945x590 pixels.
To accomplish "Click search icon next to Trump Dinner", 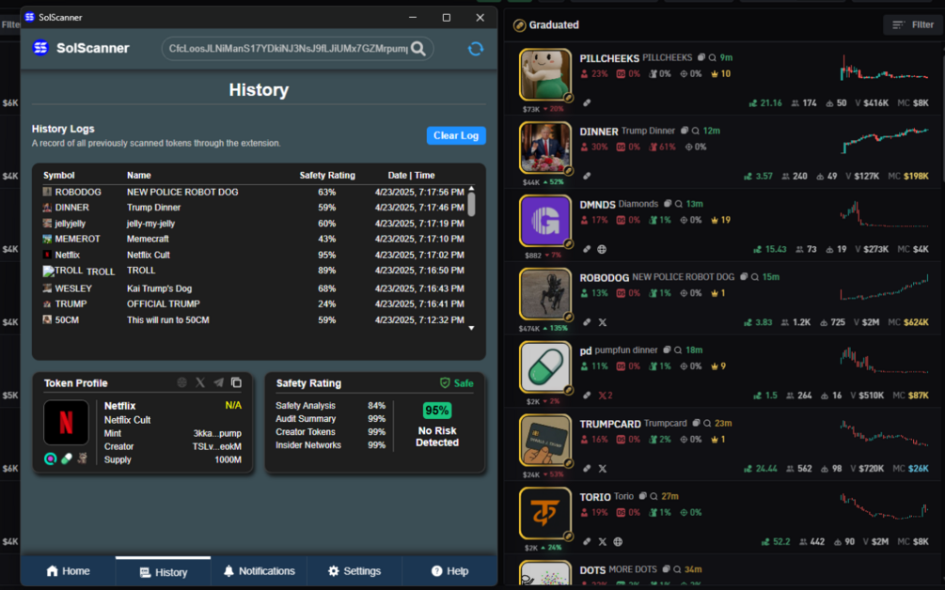I will click(696, 131).
